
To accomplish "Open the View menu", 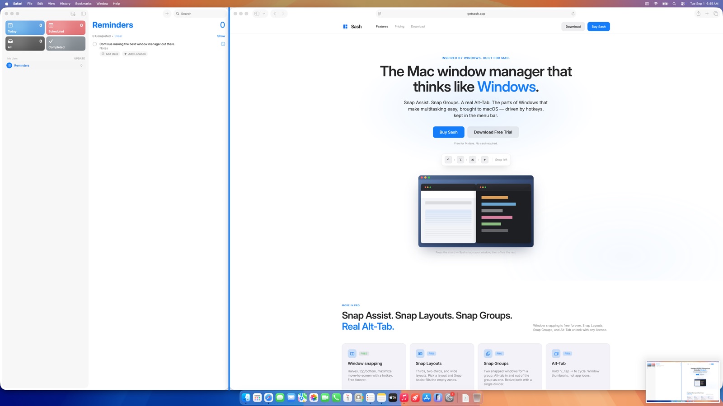I will pyautogui.click(x=52, y=4).
